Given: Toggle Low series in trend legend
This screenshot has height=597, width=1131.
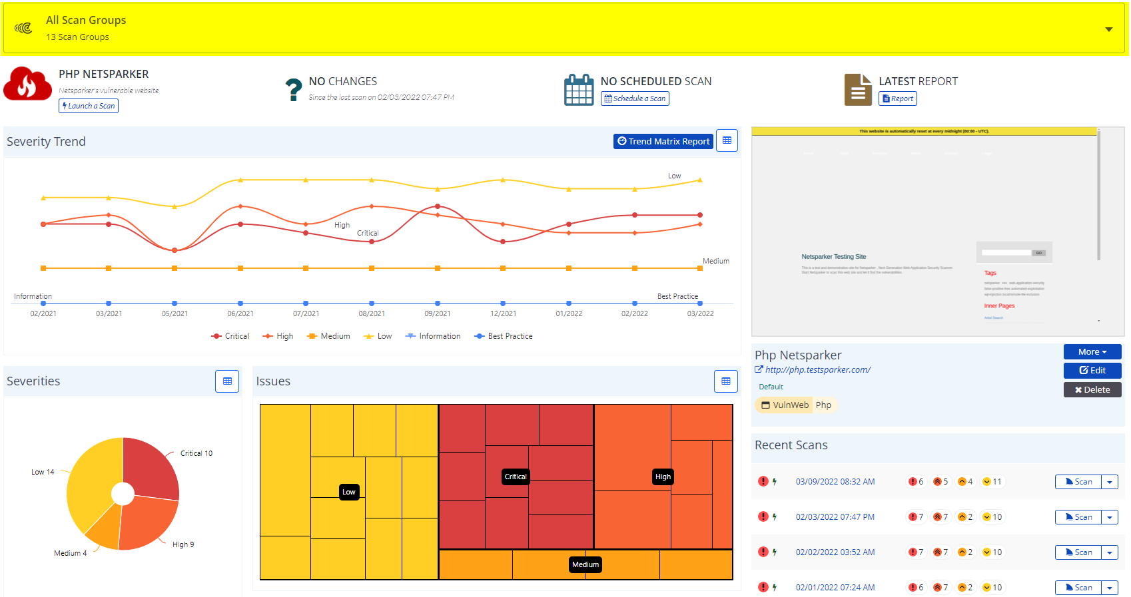Looking at the screenshot, I should click(378, 336).
